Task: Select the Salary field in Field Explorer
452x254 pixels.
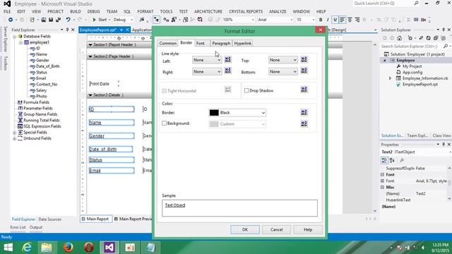Action: 41,90
